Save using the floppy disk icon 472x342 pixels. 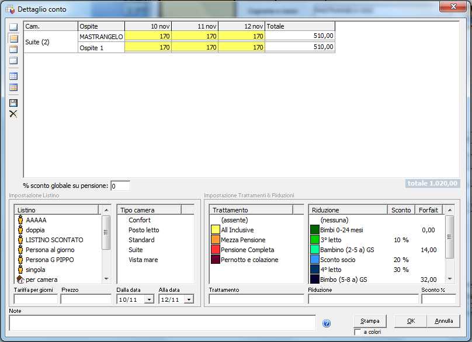click(x=13, y=103)
